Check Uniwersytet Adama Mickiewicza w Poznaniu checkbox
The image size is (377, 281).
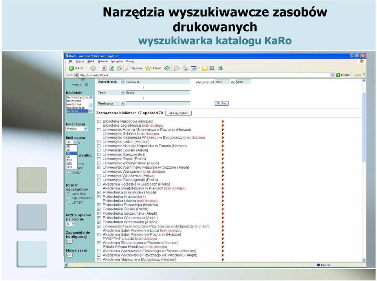pos(99,130)
